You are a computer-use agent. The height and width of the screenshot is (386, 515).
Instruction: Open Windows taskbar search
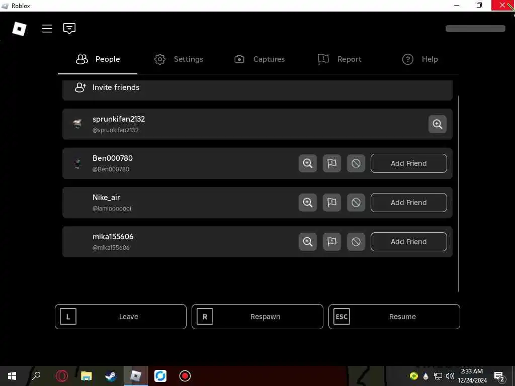pyautogui.click(x=36, y=376)
